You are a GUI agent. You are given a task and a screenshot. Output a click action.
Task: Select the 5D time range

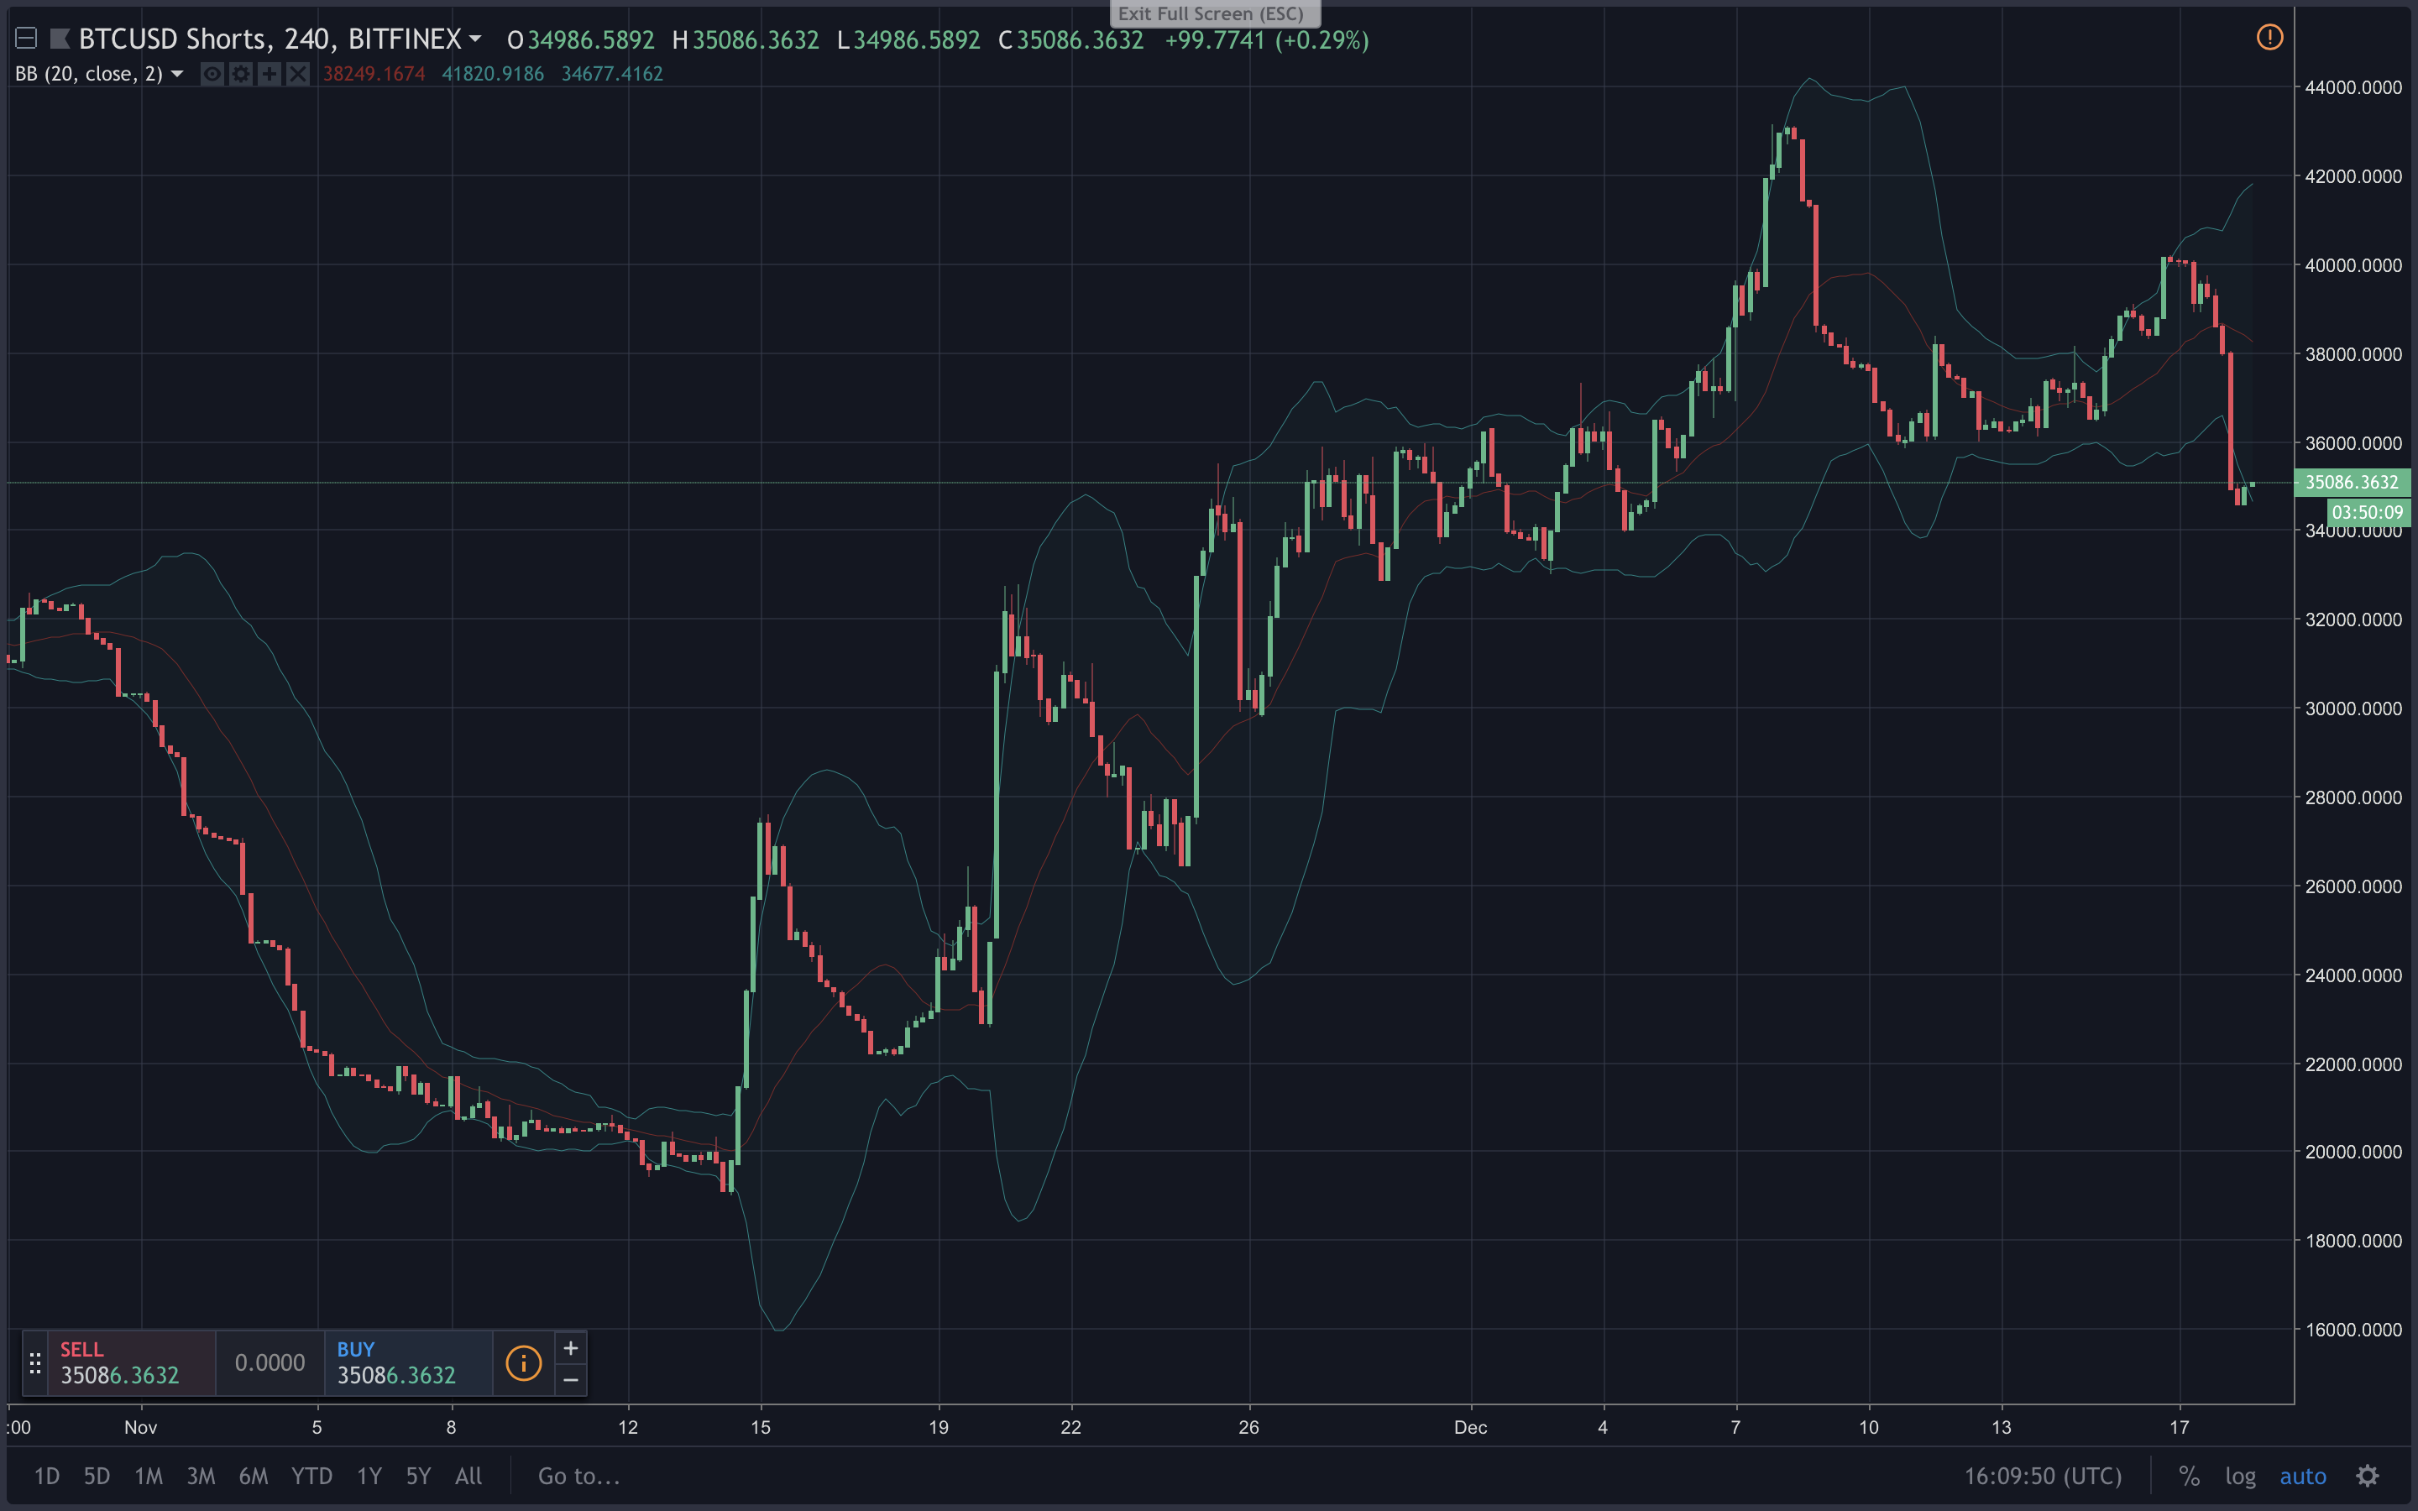point(97,1476)
